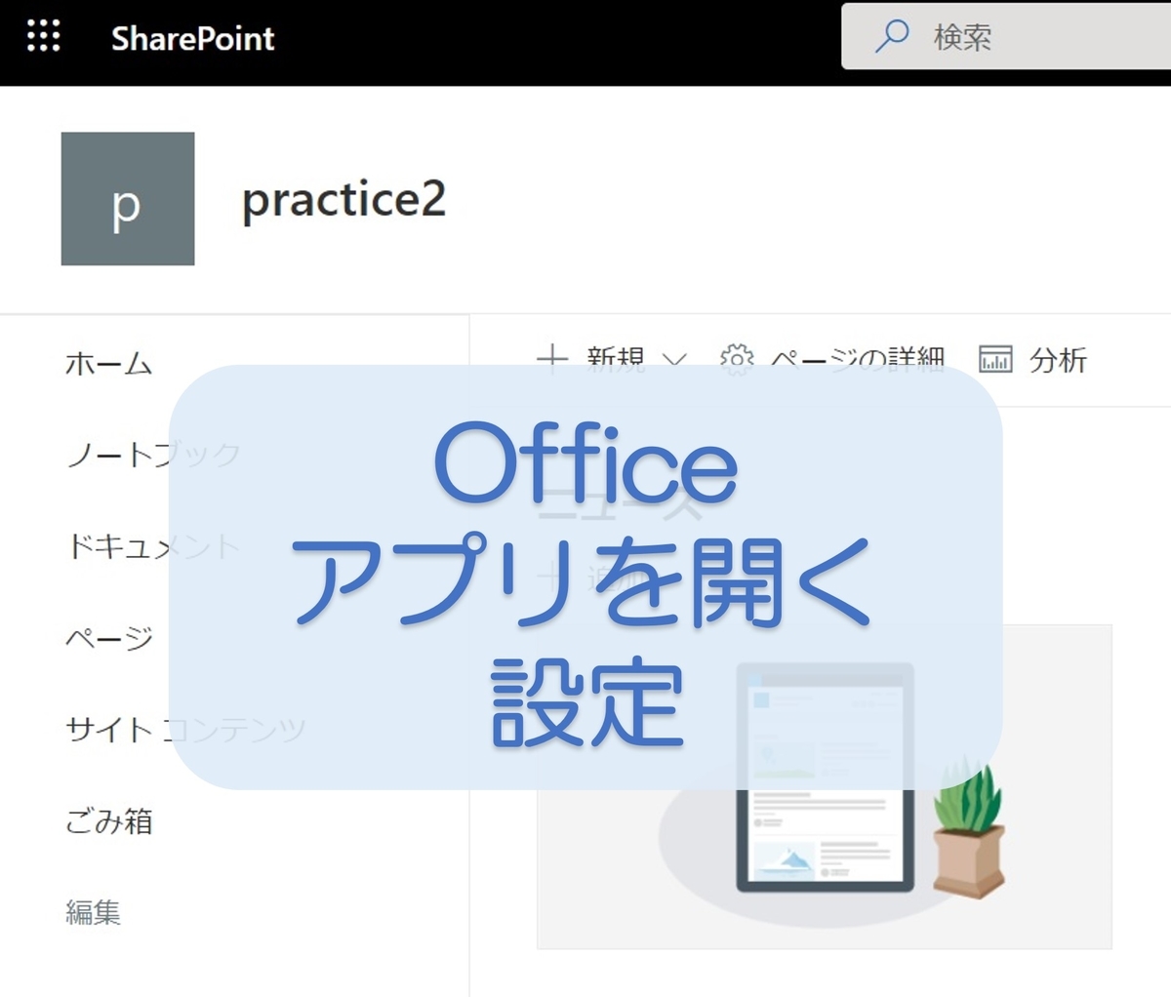Expand the 新規 dropdown chevron
This screenshot has height=997, width=1171.
pyautogui.click(x=674, y=360)
